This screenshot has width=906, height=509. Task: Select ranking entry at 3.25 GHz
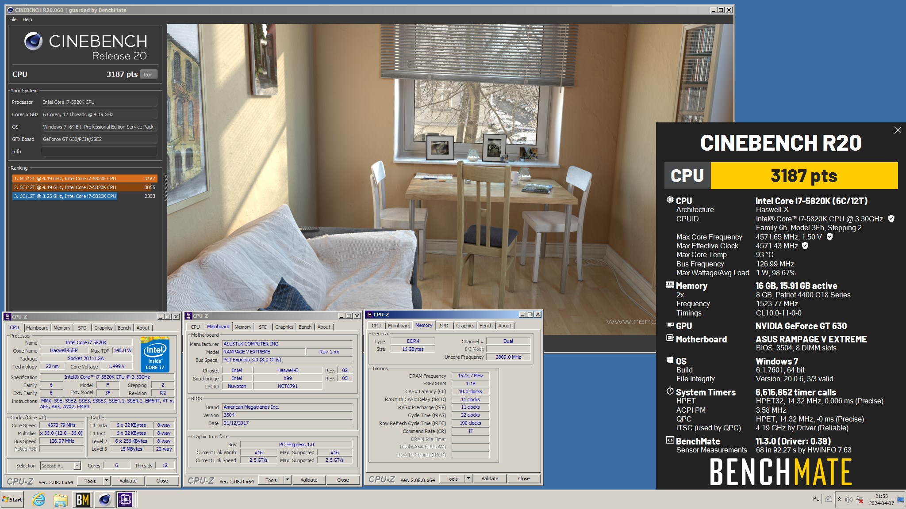pos(85,196)
